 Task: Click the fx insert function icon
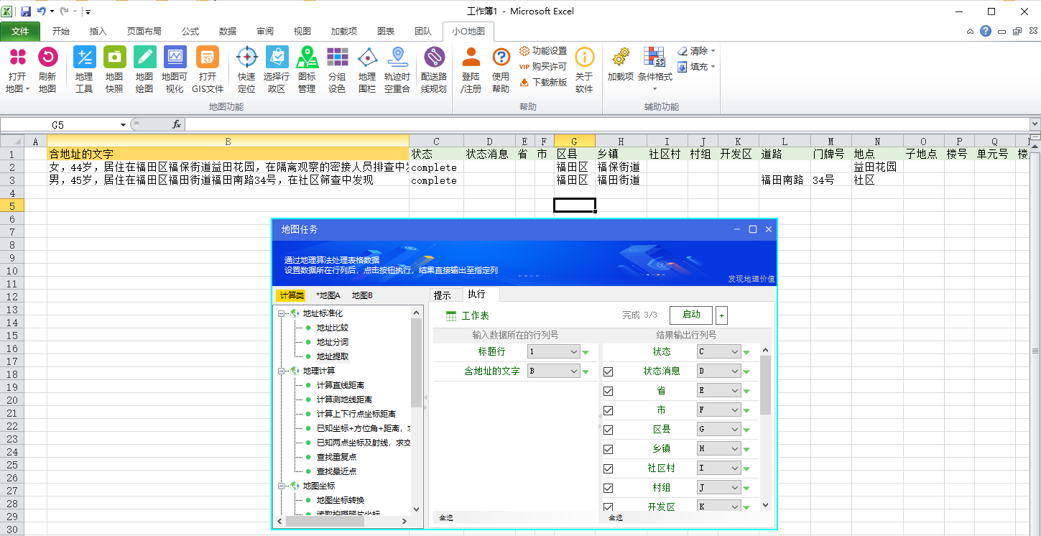click(177, 124)
